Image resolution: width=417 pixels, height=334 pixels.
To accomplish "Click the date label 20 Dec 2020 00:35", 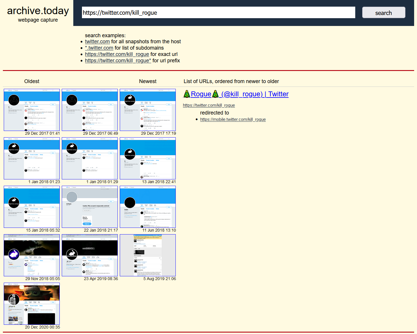I will pyautogui.click(x=42, y=327).
